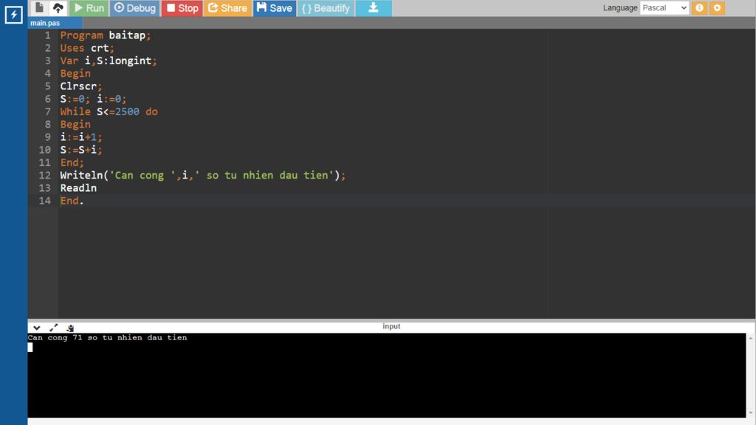Select the input tab label above the console
Image resolution: width=756 pixels, height=425 pixels.
pyautogui.click(x=391, y=326)
